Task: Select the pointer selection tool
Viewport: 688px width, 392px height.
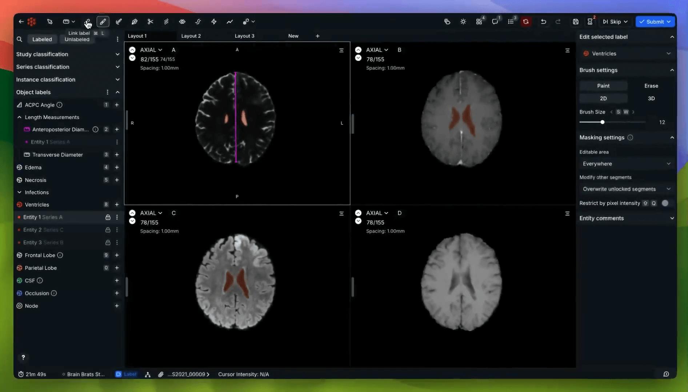Action: pyautogui.click(x=50, y=22)
